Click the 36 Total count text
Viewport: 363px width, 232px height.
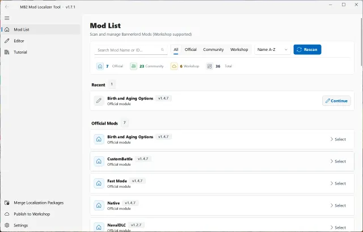(223, 66)
